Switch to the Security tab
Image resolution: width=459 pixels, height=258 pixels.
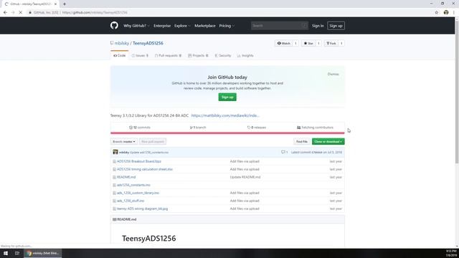coord(223,55)
